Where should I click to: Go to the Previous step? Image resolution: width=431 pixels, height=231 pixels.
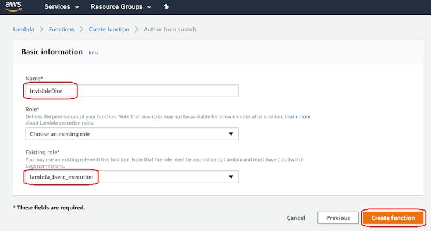338,218
